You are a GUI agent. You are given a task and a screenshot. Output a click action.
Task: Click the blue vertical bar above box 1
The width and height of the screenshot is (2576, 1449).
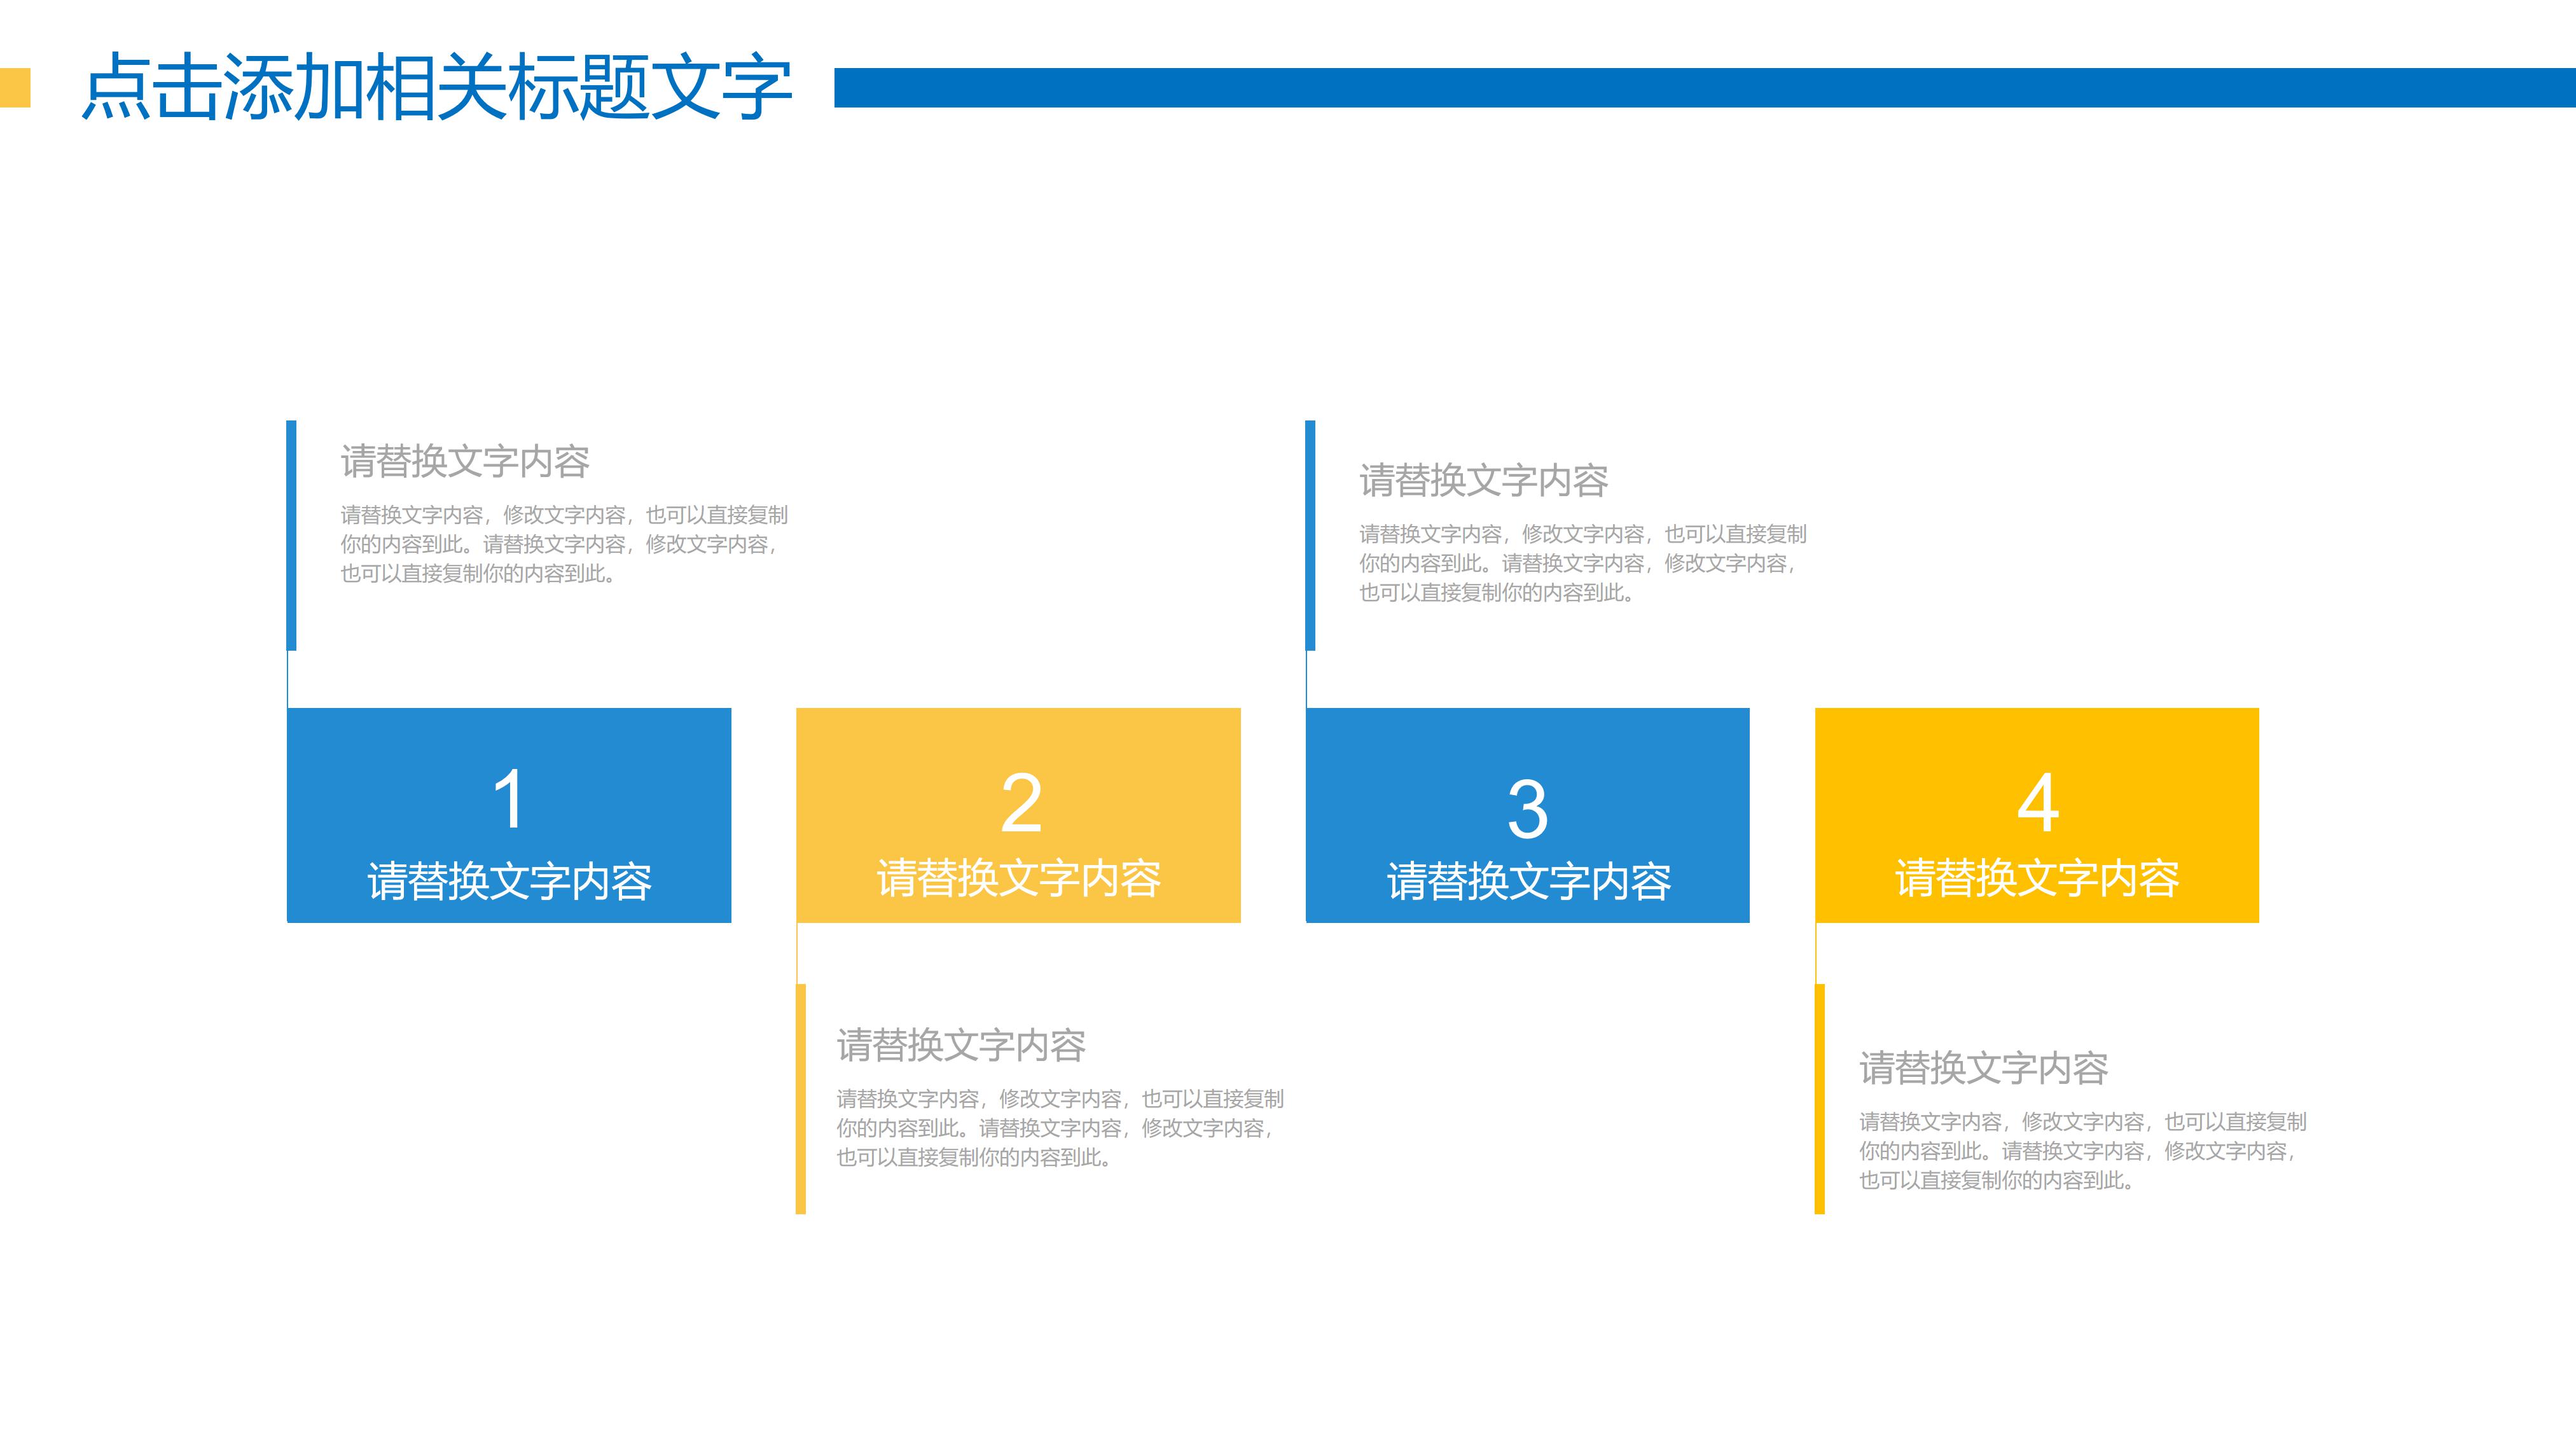[x=291, y=535]
